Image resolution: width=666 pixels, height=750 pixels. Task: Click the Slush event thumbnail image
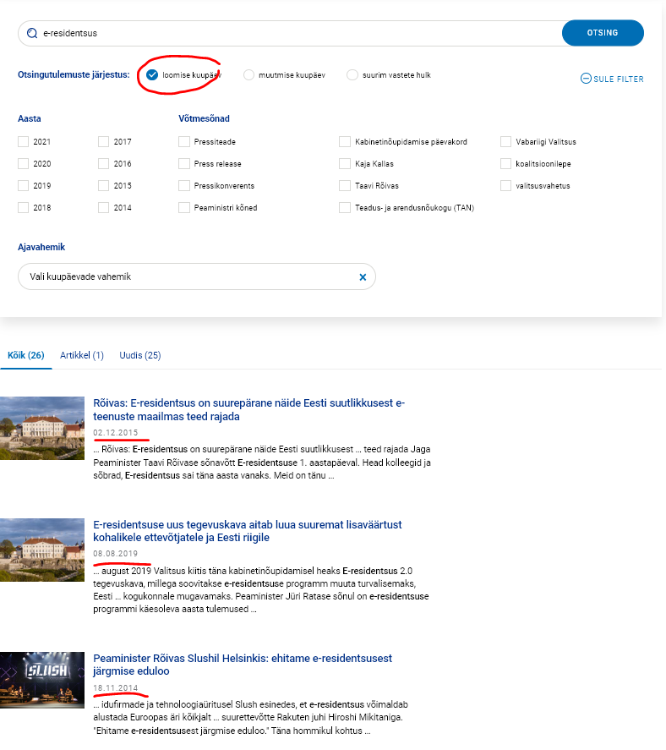(x=42, y=679)
